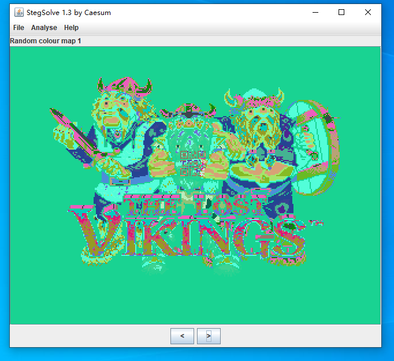
Task: Minimize the StegSolve window
Action: click(315, 12)
